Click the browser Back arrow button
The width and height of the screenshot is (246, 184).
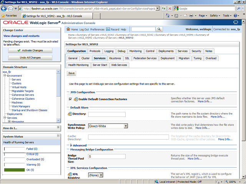click(5, 8)
